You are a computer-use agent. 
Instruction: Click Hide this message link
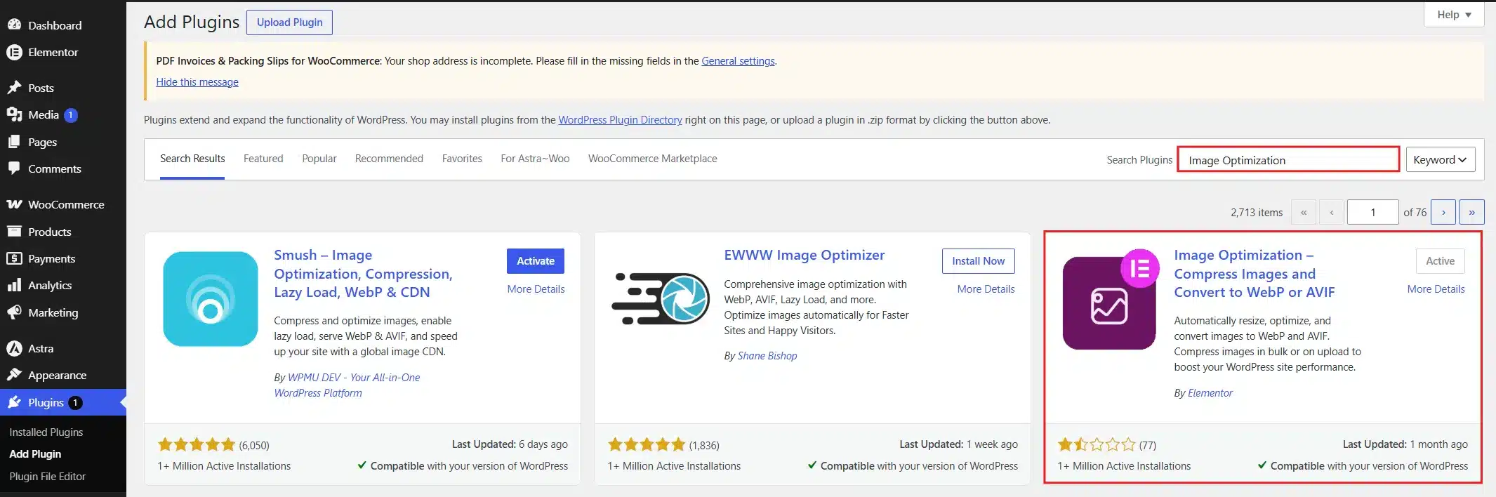[x=197, y=82]
